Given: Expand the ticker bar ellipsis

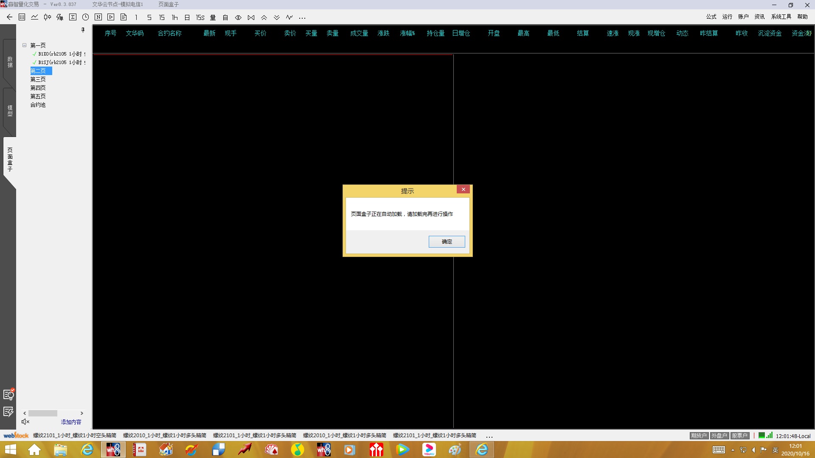Looking at the screenshot, I should 489,436.
